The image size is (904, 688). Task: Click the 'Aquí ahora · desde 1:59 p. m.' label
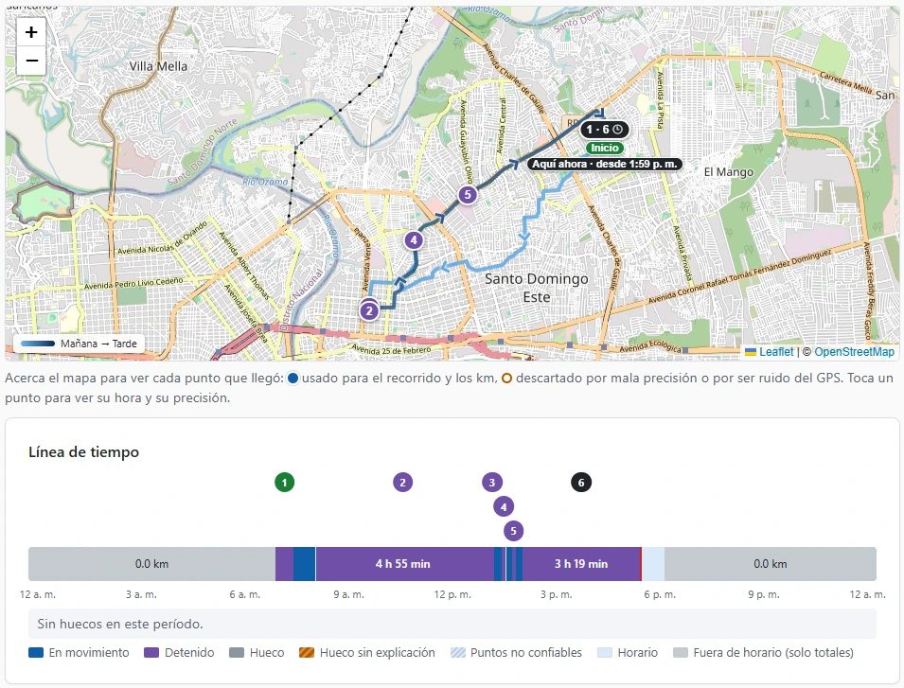(604, 165)
